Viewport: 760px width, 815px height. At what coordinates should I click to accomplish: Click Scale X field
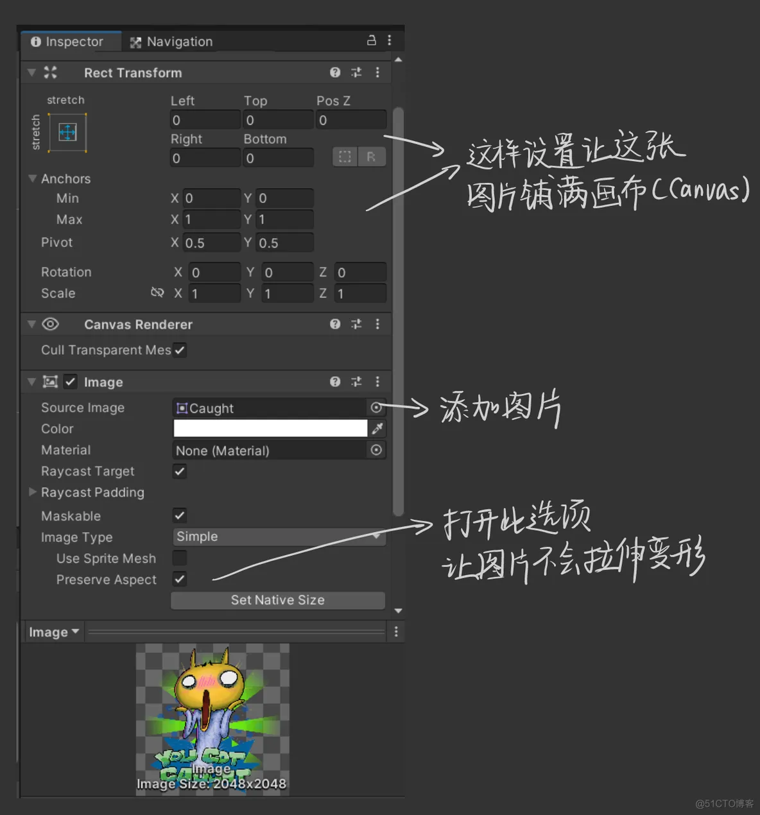coord(214,293)
